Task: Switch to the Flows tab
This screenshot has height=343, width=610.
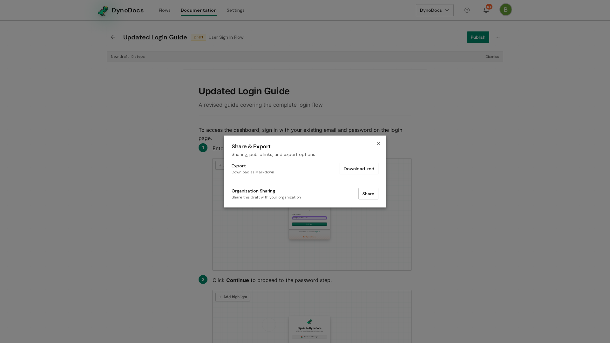Action: point(165,10)
